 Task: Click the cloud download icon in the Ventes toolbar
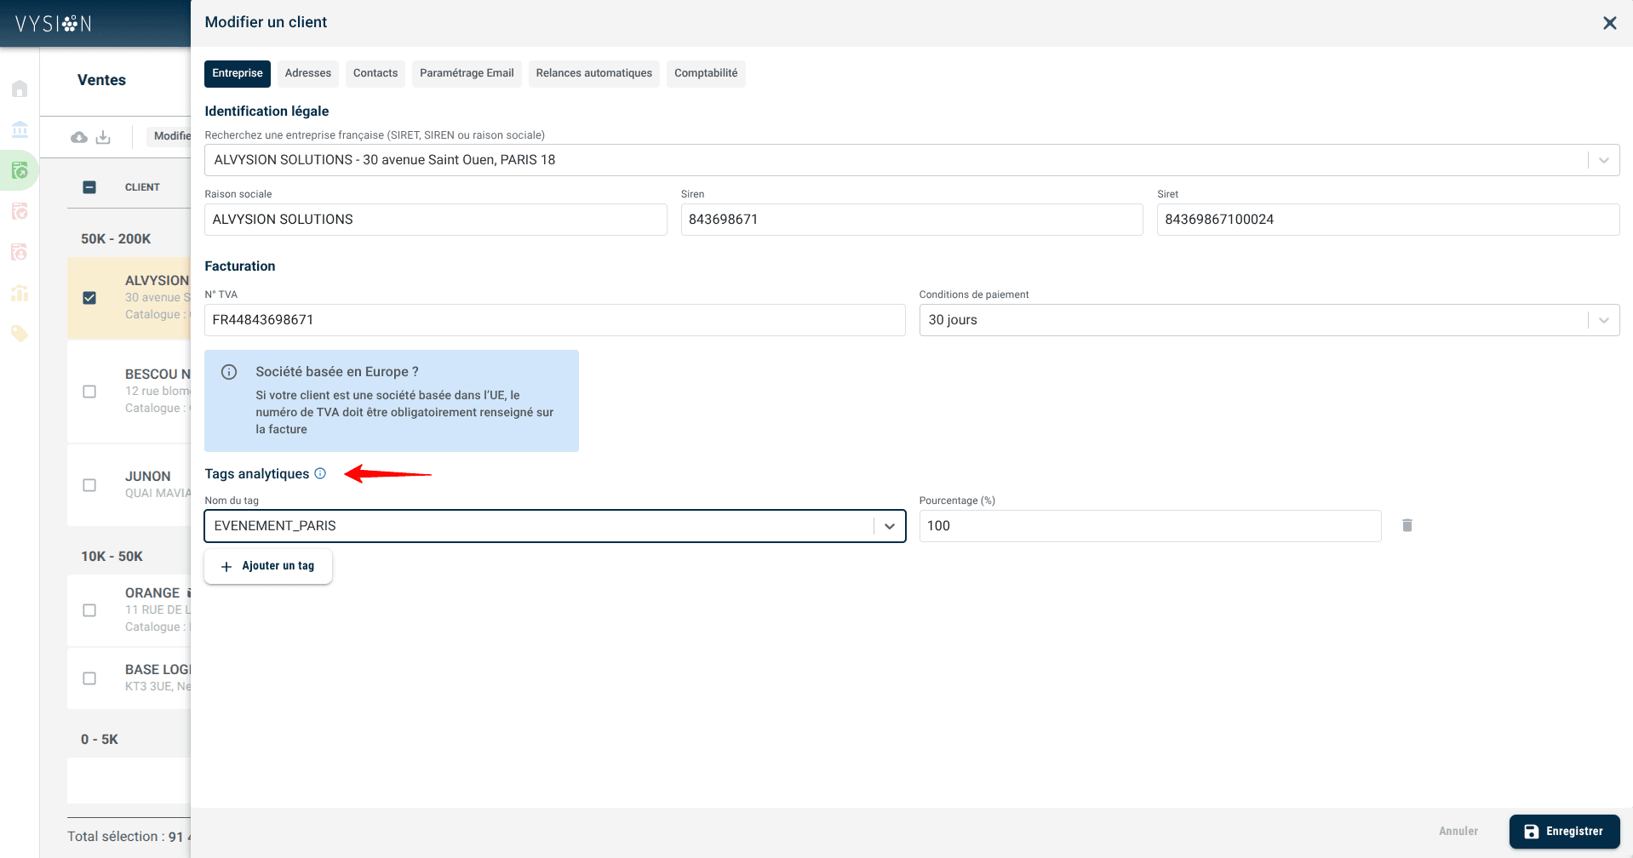(x=79, y=137)
